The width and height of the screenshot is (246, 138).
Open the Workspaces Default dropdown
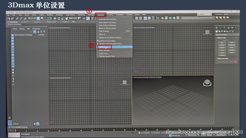point(231,14)
